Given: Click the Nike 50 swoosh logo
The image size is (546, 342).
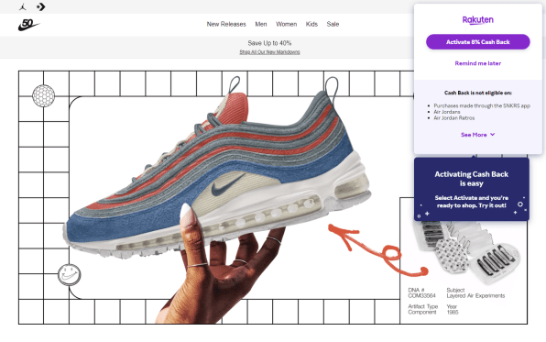Looking at the screenshot, I should pos(28,25).
